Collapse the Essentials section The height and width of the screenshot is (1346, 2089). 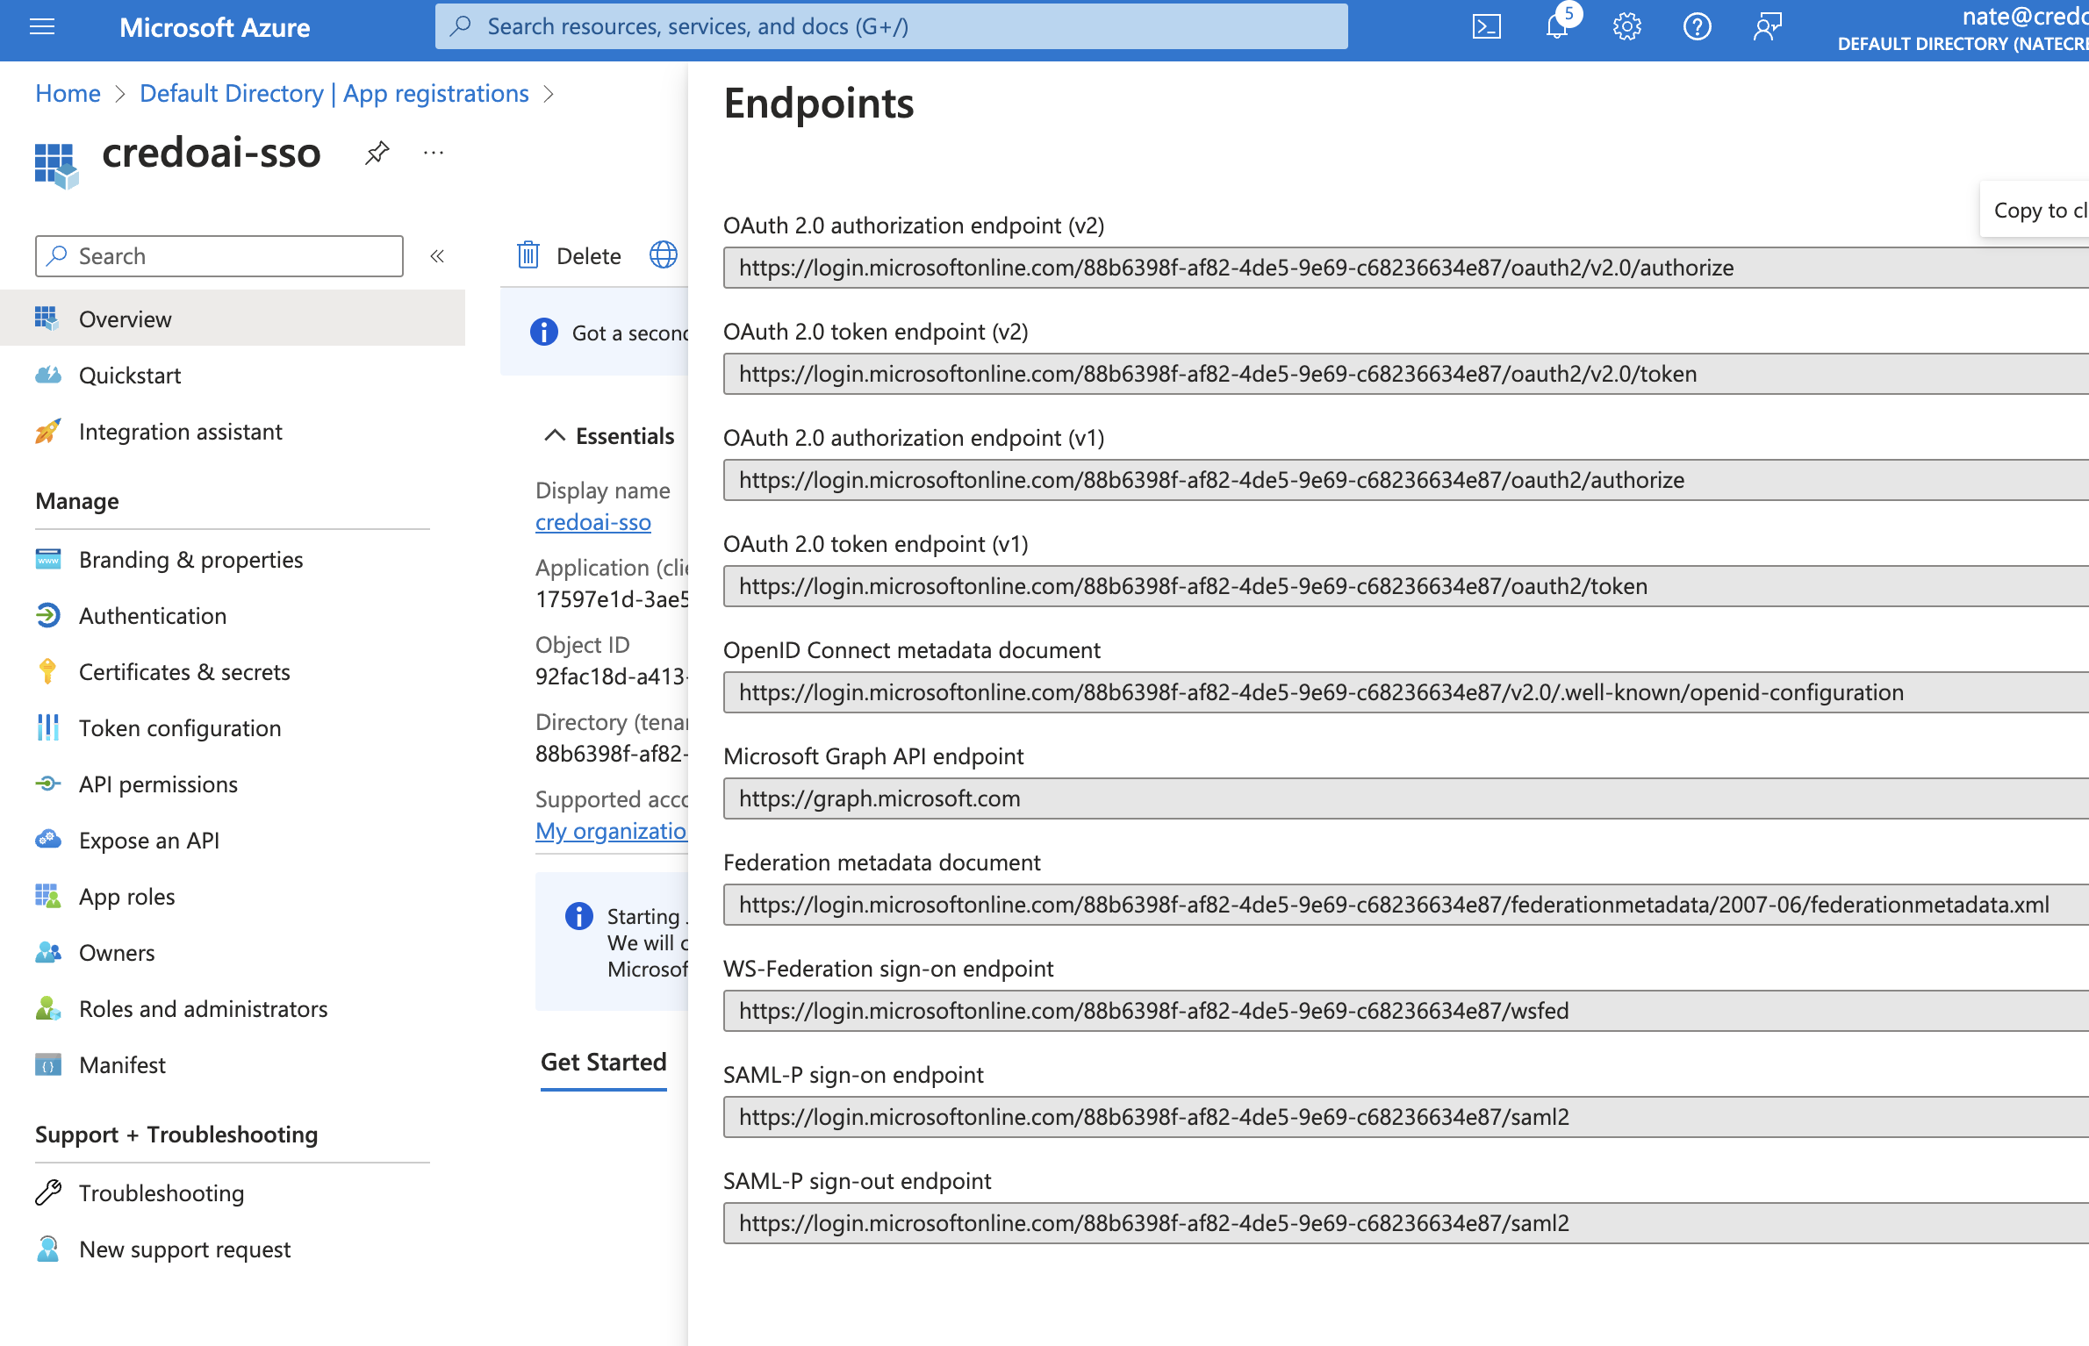(555, 436)
